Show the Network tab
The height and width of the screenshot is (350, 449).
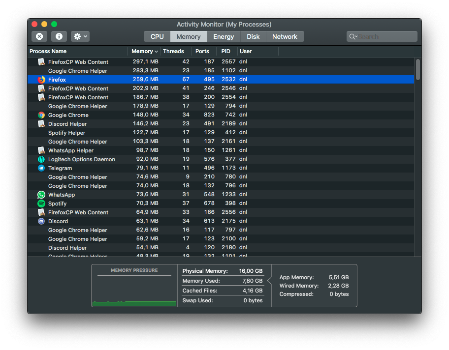(x=285, y=36)
